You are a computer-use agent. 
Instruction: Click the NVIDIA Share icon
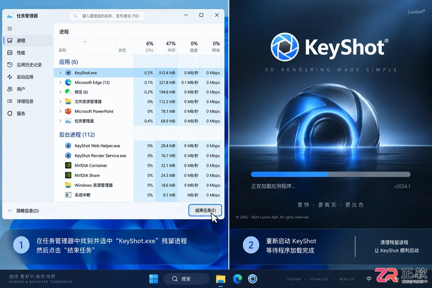(x=68, y=175)
